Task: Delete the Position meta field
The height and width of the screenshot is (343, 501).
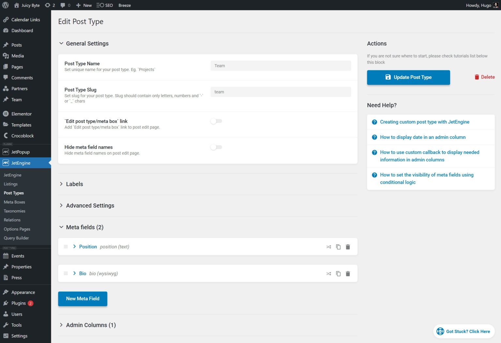Action: pos(348,247)
